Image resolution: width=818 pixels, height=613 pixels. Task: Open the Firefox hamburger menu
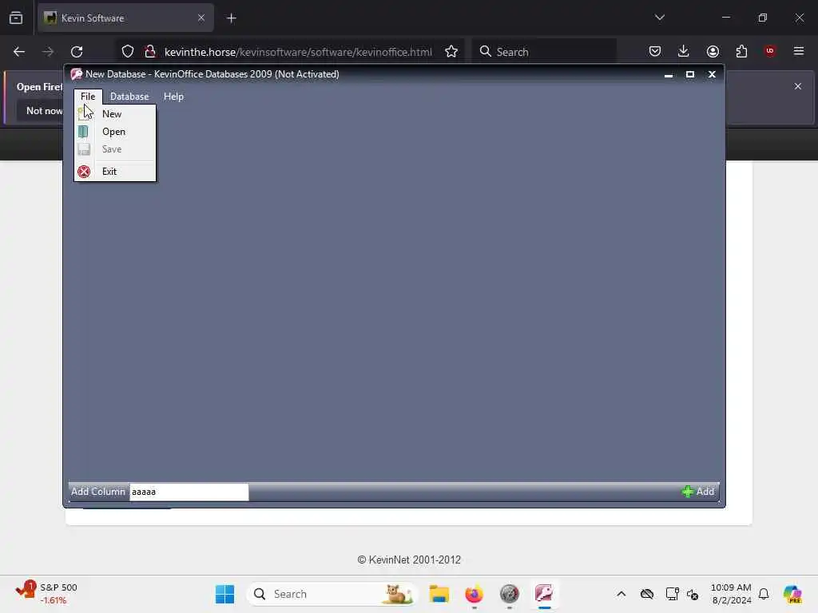click(799, 51)
